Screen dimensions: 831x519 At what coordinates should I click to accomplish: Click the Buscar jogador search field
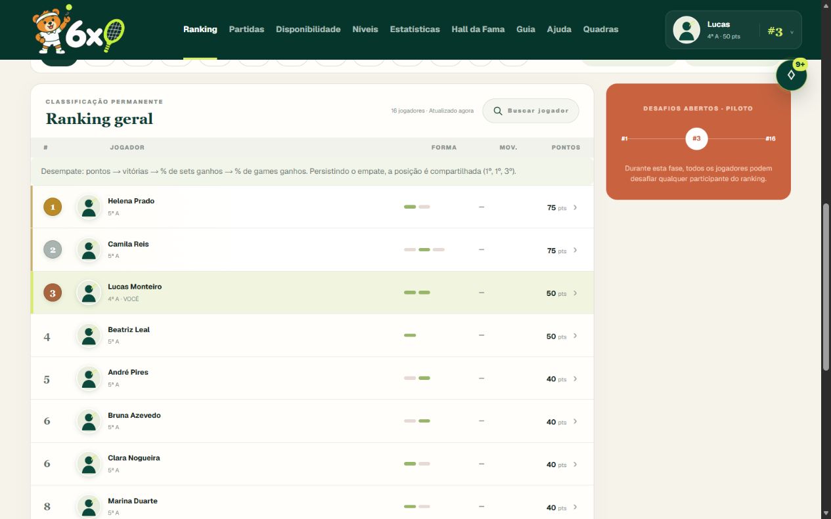pyautogui.click(x=531, y=111)
